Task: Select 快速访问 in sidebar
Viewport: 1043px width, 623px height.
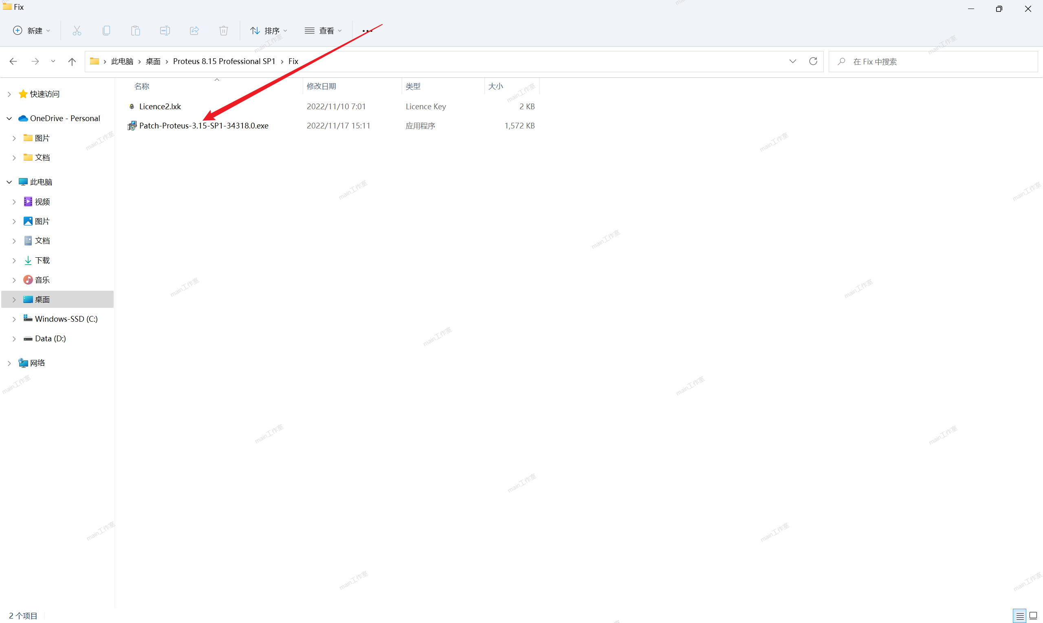Action: pos(44,94)
